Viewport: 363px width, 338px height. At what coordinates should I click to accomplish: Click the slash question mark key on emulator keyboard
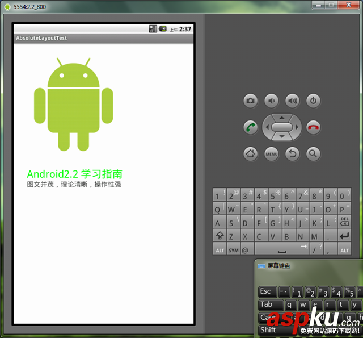point(316,249)
